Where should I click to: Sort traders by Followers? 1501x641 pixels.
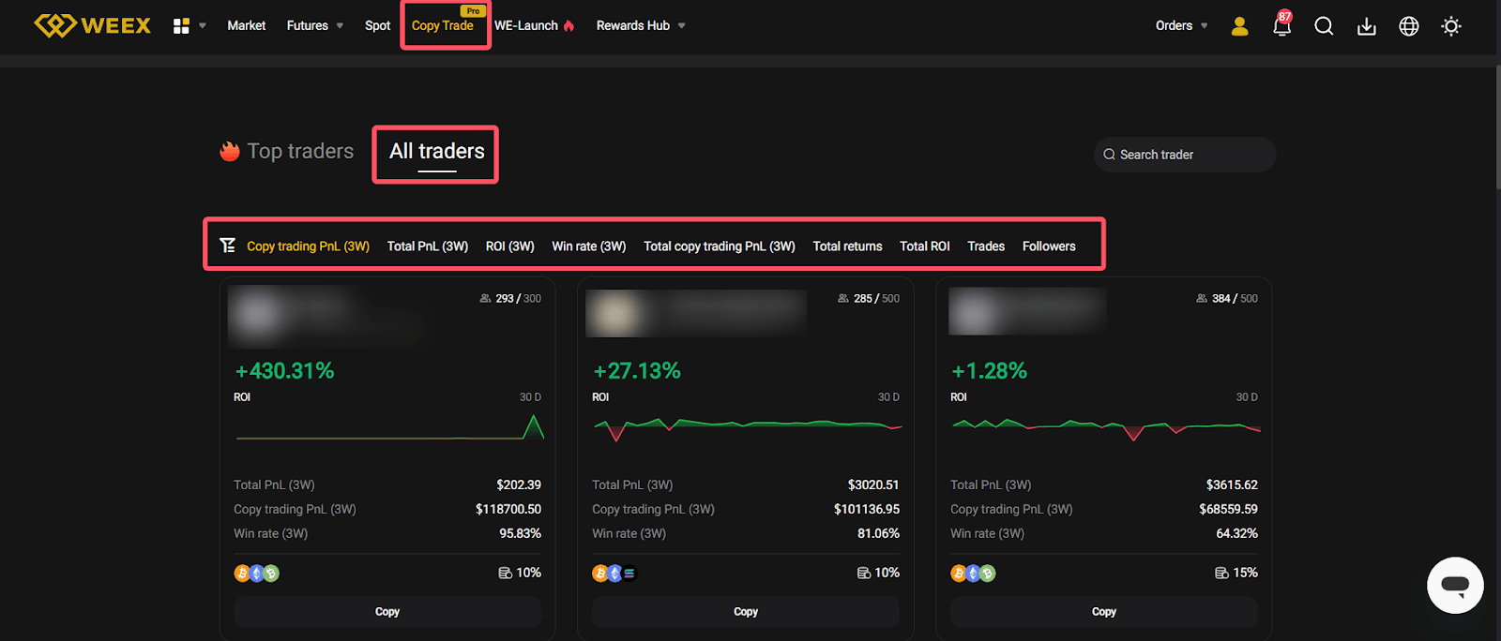tap(1048, 246)
